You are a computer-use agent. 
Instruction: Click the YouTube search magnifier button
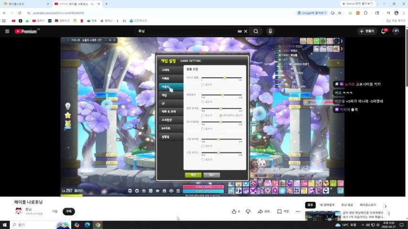[x=256, y=31]
